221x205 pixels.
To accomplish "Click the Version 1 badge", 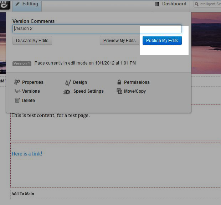I will (x=22, y=63).
